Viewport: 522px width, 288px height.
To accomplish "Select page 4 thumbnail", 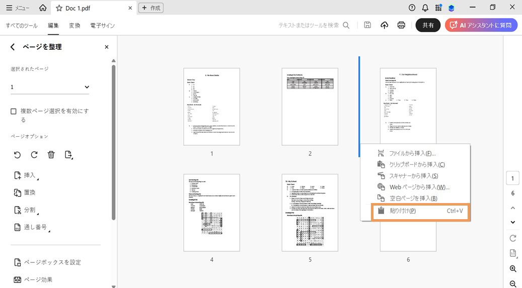I will pos(212,213).
